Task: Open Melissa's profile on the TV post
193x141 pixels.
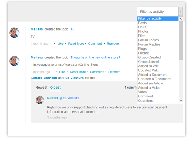Action: (x=37, y=29)
